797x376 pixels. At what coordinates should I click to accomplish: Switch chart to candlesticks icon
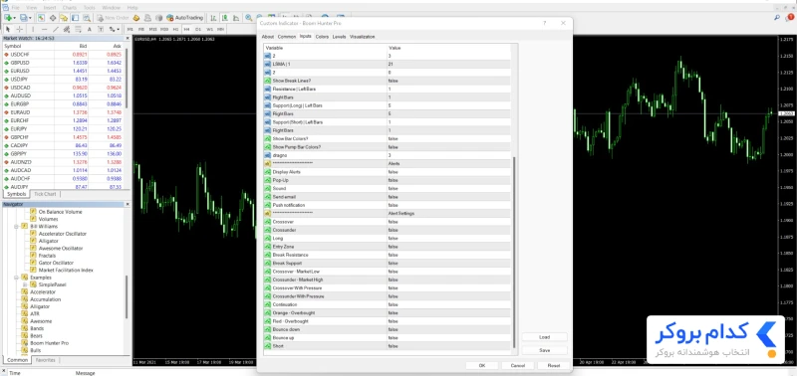click(224, 18)
